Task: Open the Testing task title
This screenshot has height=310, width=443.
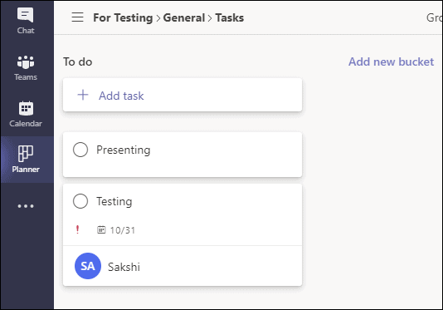Action: point(114,202)
